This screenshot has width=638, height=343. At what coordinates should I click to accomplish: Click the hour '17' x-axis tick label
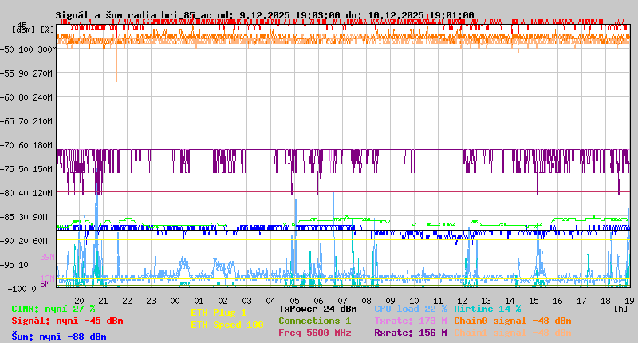point(582,301)
